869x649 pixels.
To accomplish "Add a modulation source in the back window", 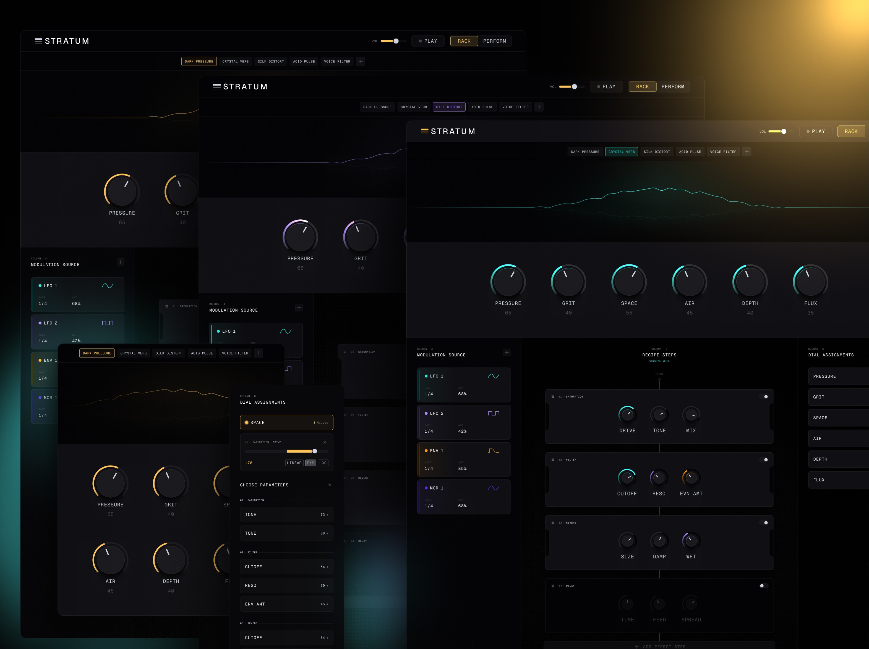I will (x=121, y=262).
